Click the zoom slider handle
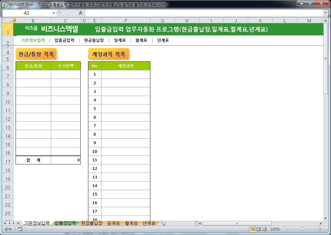Viewport: 331px width, 235px height. tap(302, 229)
